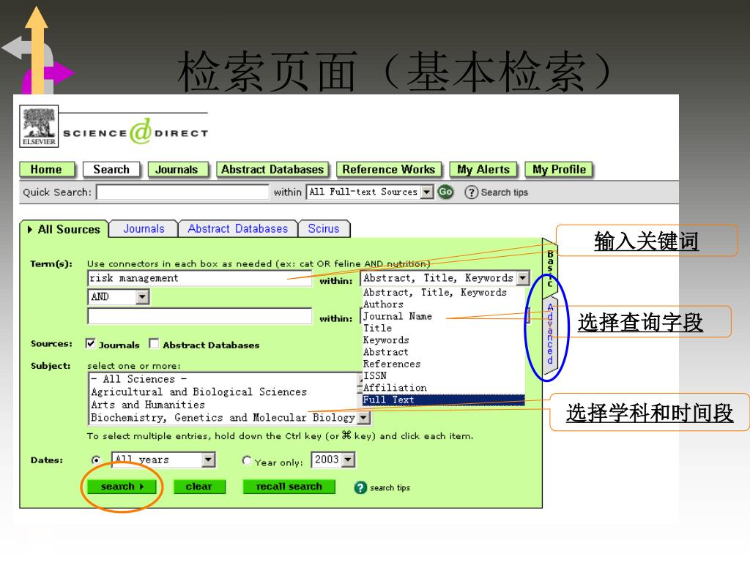Open My Alerts navigation tab
750x562 pixels.
(x=483, y=170)
